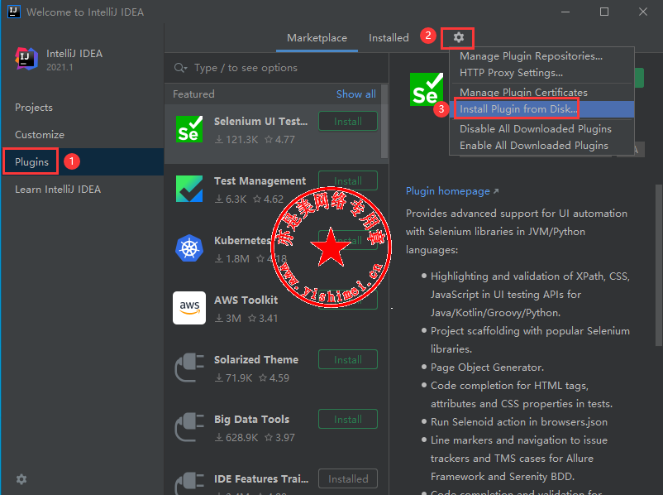Select Manage Plugin Repositories menu item
The width and height of the screenshot is (663, 495).
(x=541, y=56)
